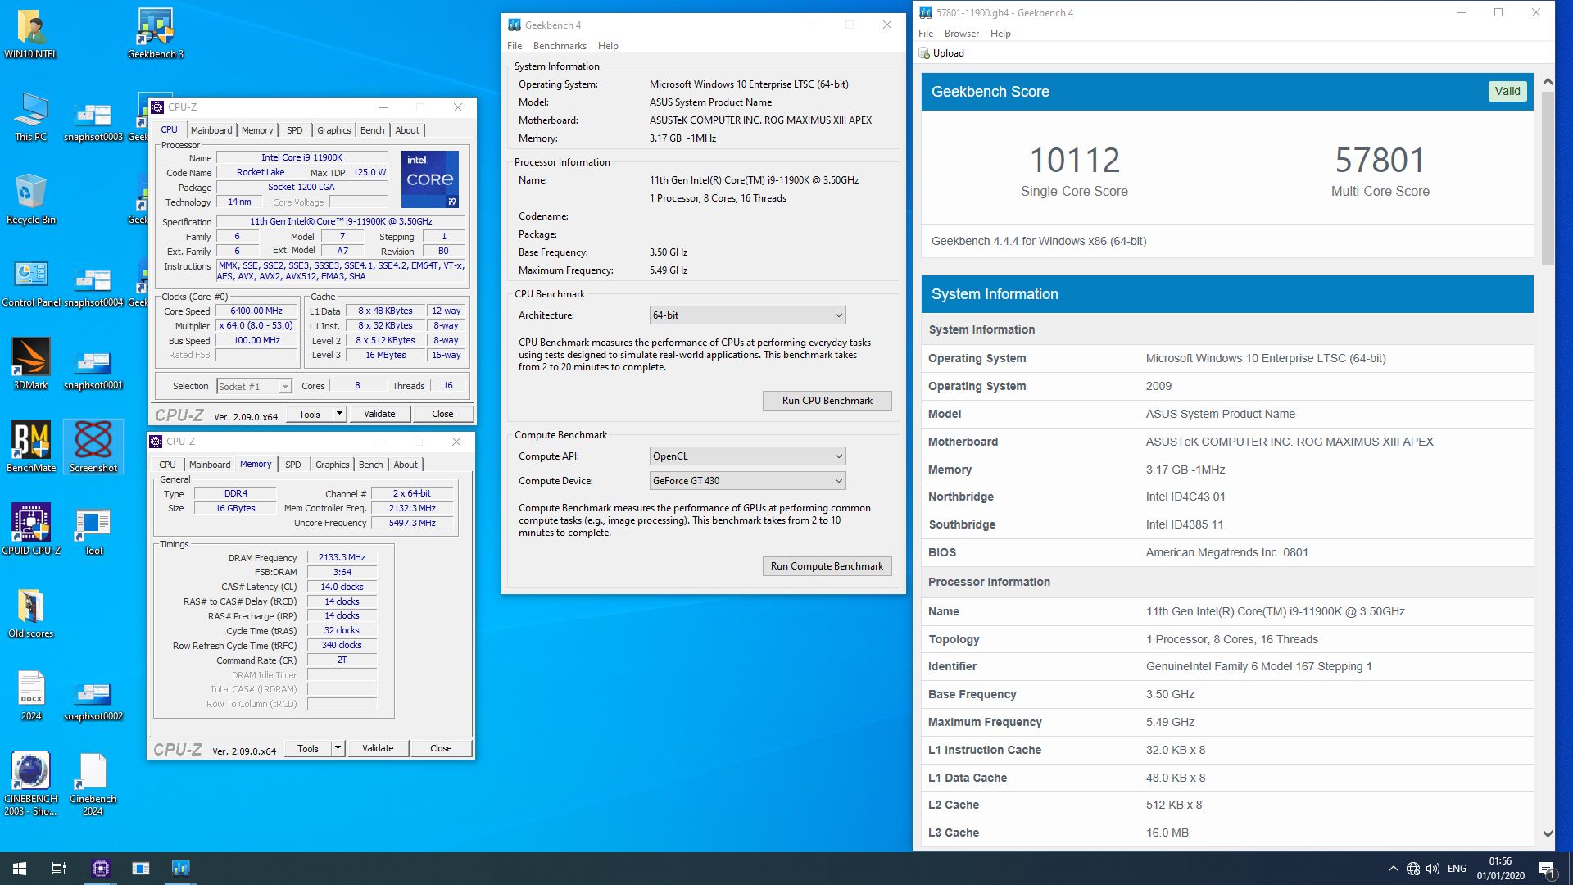
Task: Switch to SPD tab in upper CPU-Z
Action: (x=295, y=130)
